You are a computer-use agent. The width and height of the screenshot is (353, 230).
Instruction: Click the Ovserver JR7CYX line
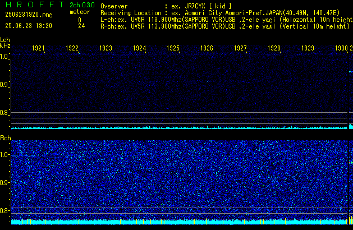[x=166, y=6]
